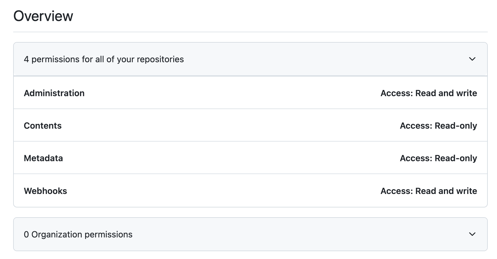Select the Administration permission row

tap(250, 93)
